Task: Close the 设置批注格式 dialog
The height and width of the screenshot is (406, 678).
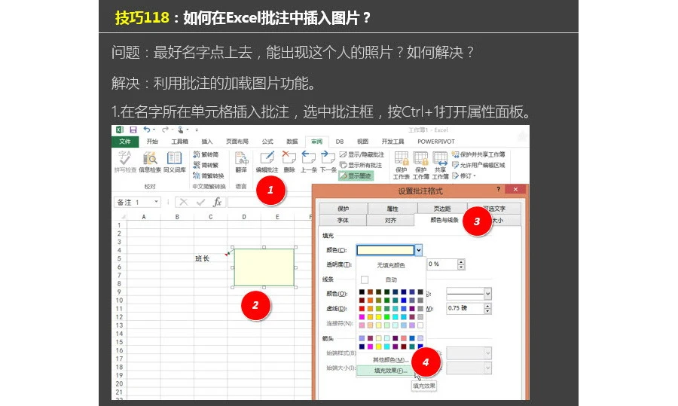Action: coord(515,189)
